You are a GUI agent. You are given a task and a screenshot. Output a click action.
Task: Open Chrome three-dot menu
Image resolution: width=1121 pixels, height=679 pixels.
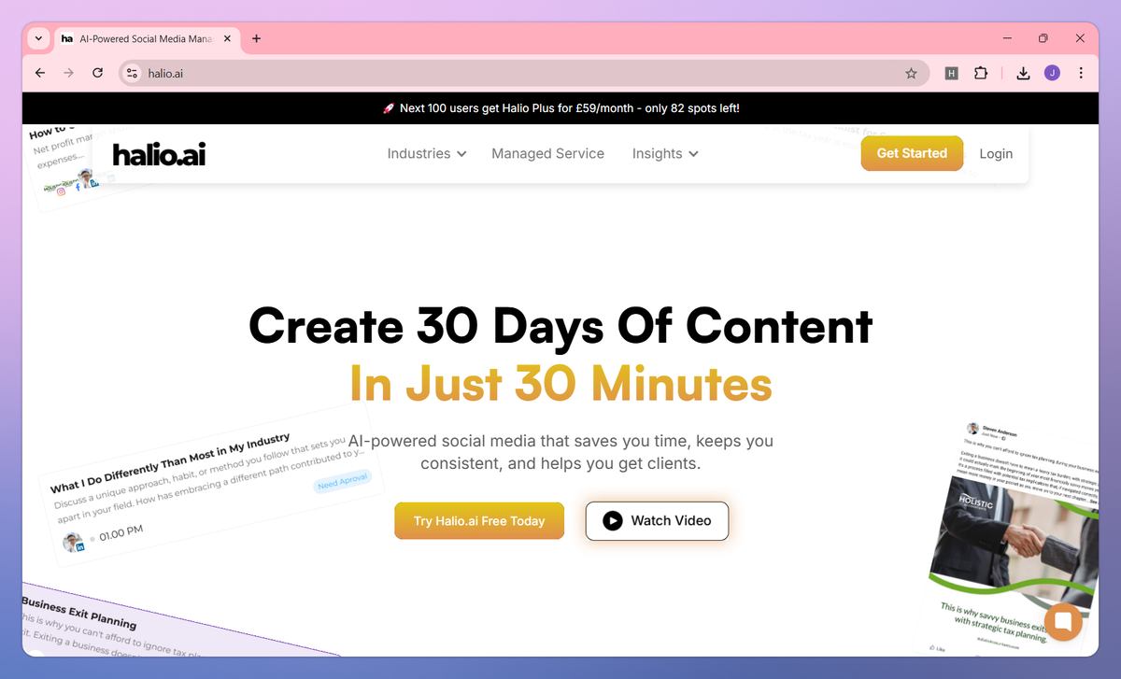coord(1081,73)
